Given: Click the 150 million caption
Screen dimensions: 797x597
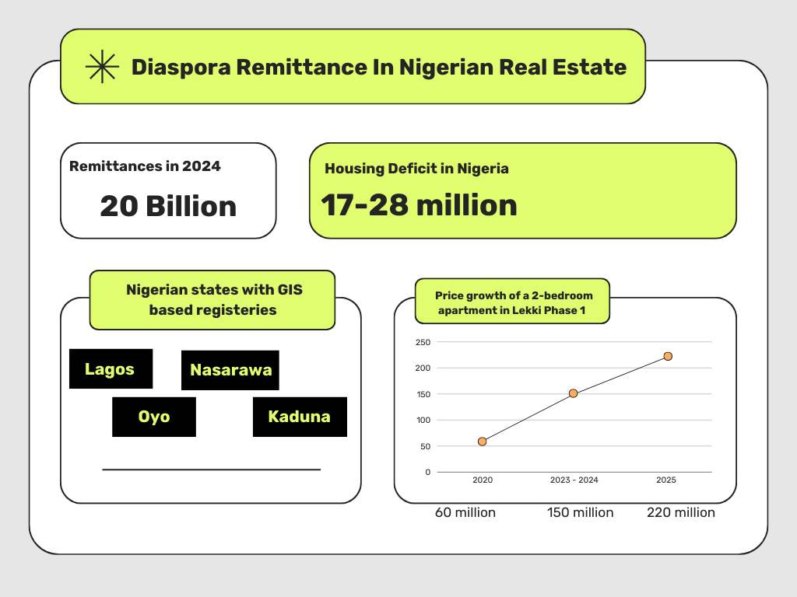Looking at the screenshot, I should [580, 512].
